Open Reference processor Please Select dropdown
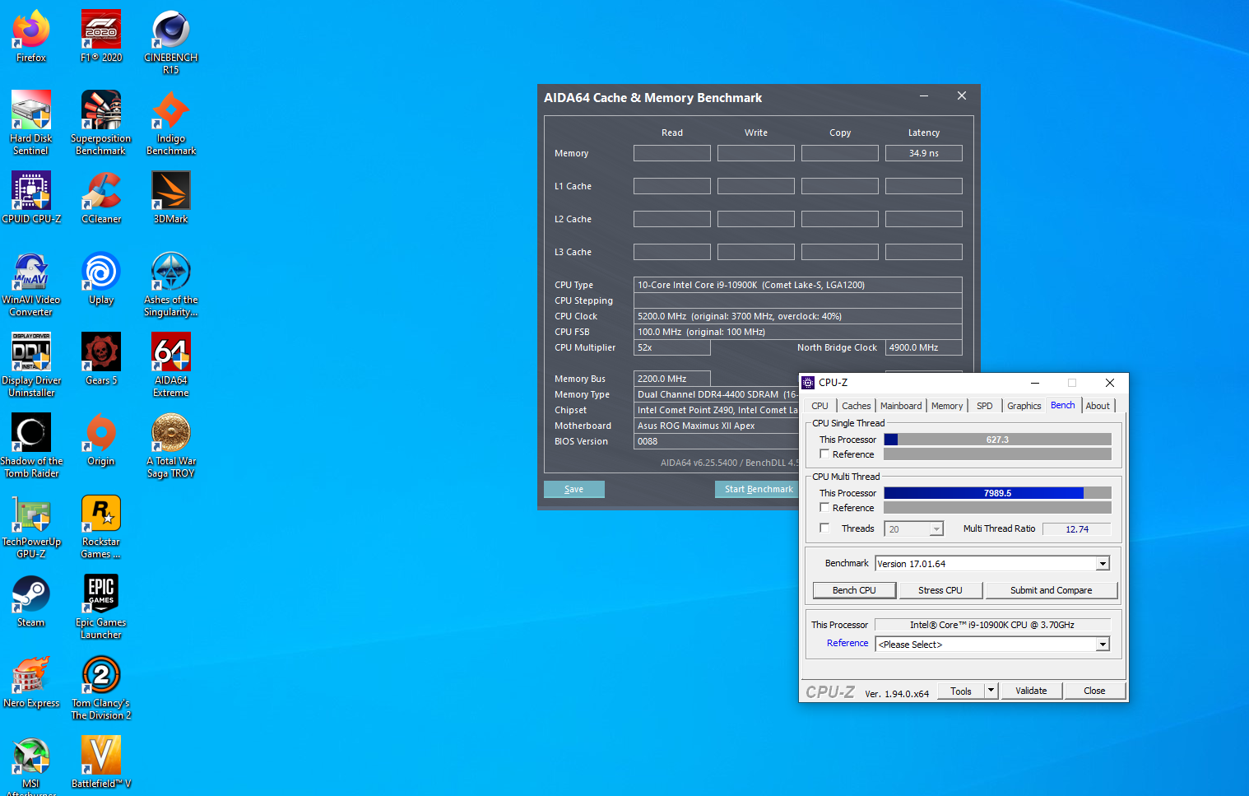Image resolution: width=1249 pixels, height=796 pixels. (1103, 645)
